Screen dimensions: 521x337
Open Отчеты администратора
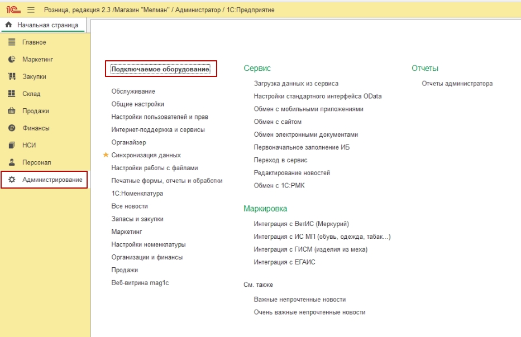pyautogui.click(x=457, y=84)
